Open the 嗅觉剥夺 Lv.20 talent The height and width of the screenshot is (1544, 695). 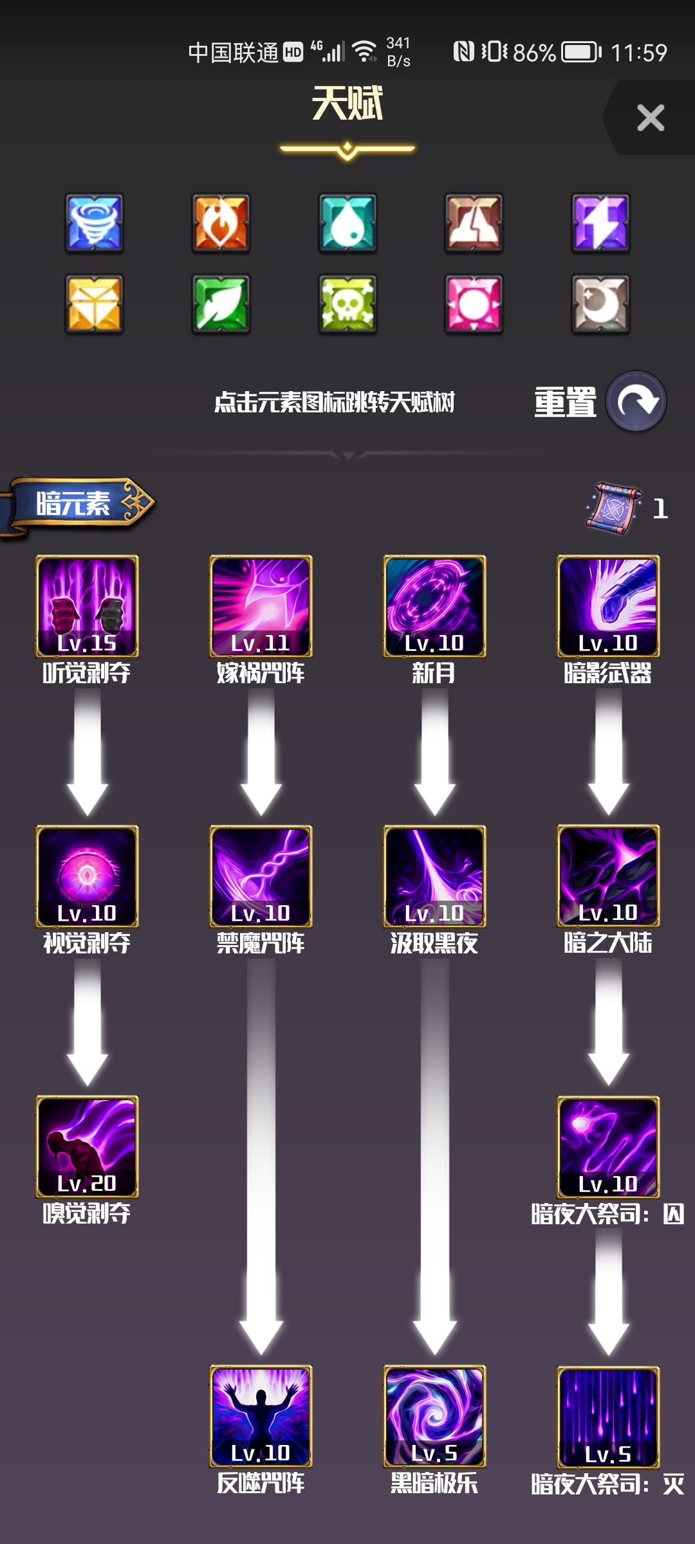pos(87,1147)
